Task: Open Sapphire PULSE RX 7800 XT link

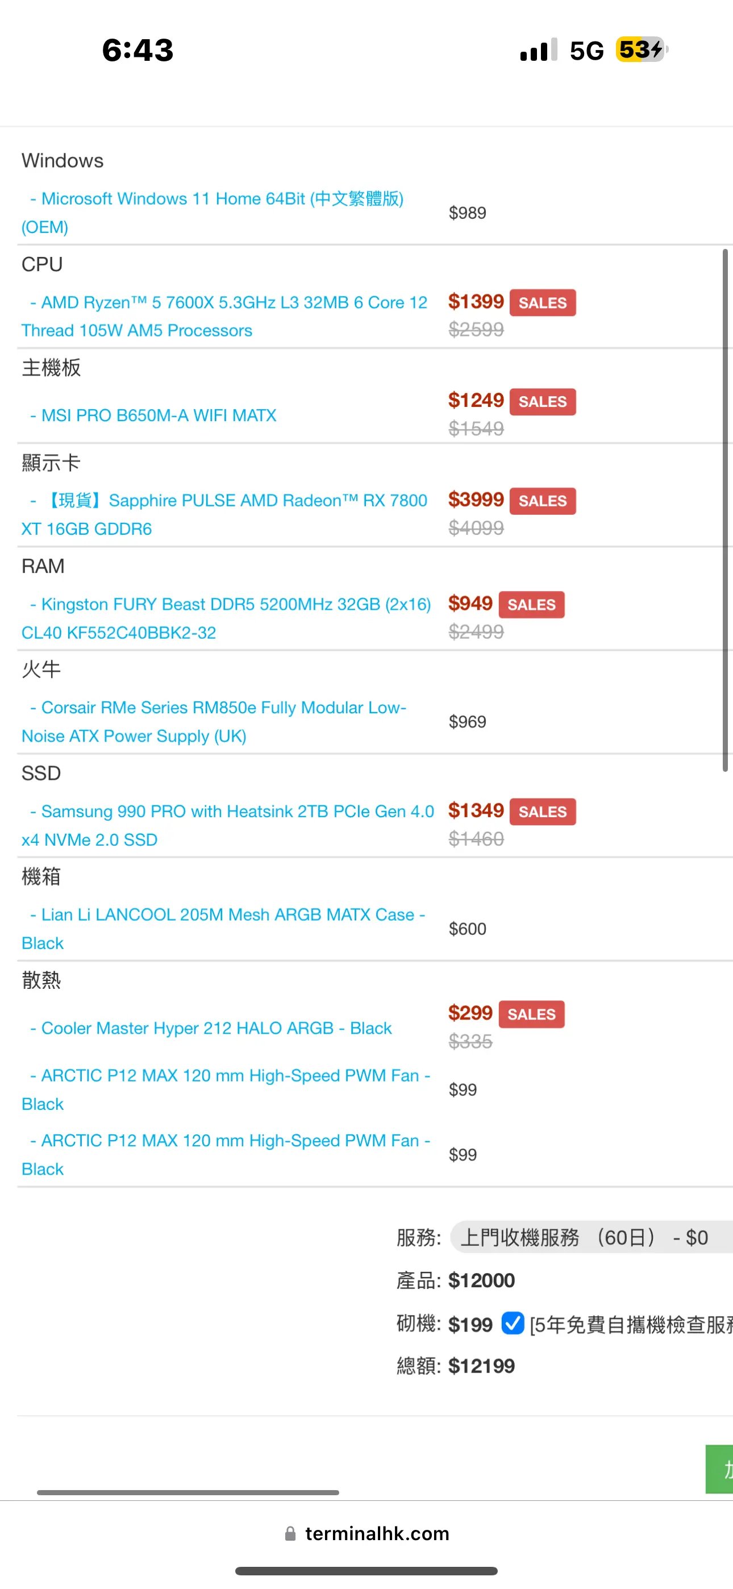Action: pos(224,514)
